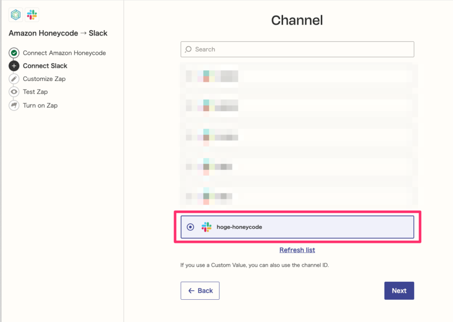The width and height of the screenshot is (453, 322).
Task: Click the Refresh list link
Action: [297, 250]
